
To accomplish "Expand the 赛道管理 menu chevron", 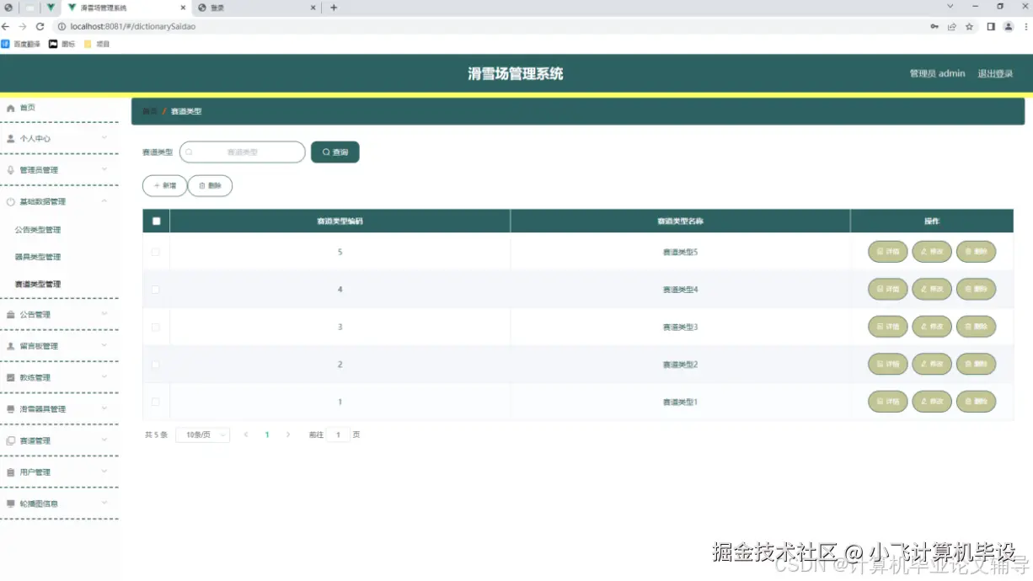I will pos(104,440).
